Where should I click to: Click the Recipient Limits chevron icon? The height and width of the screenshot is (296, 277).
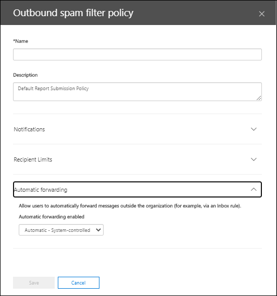254,159
